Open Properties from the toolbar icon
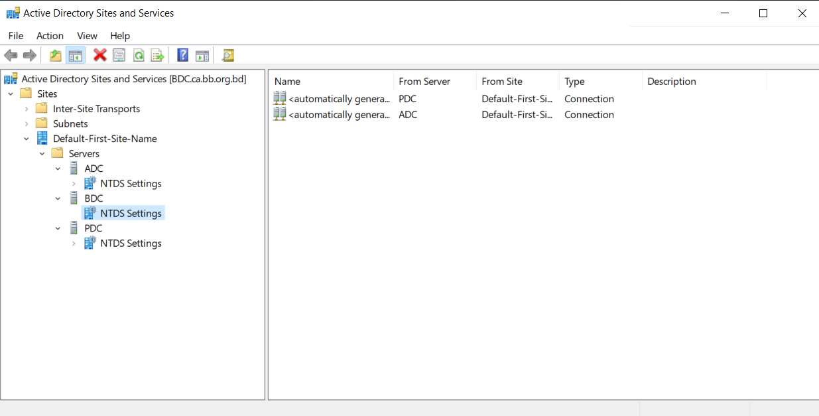Image resolution: width=819 pixels, height=416 pixels. pyautogui.click(x=119, y=56)
